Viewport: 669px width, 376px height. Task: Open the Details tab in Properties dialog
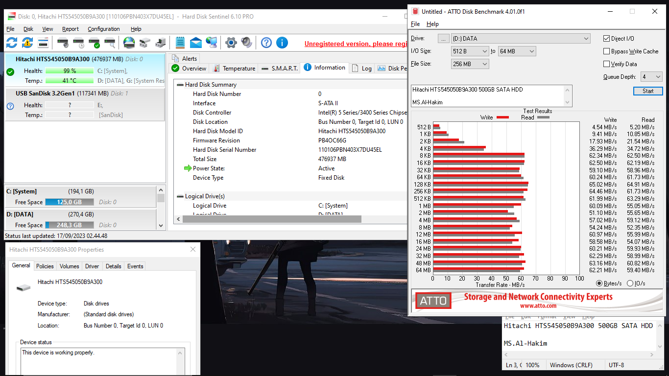click(113, 266)
